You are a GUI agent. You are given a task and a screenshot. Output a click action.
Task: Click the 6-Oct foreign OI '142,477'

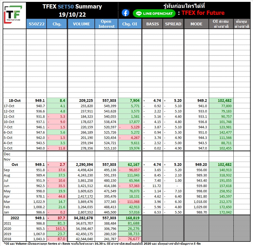225,133
